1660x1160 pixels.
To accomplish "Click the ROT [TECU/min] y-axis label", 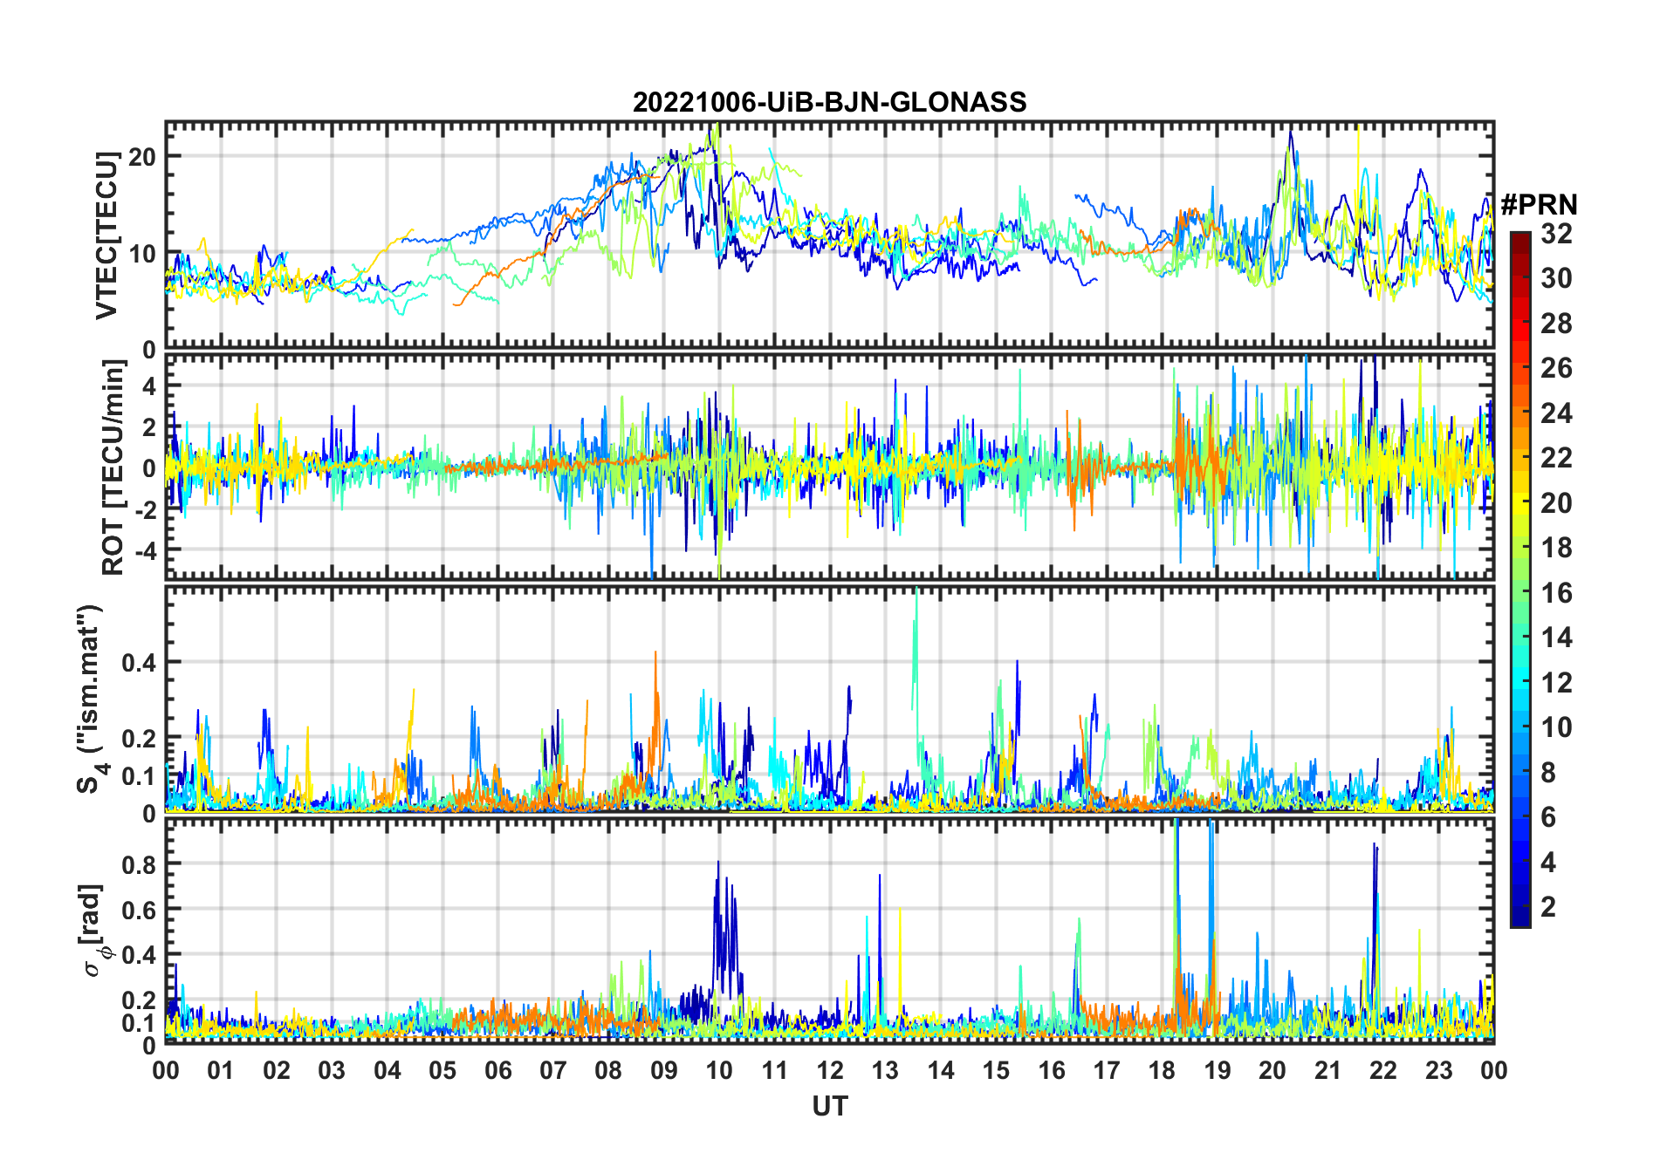I will (x=113, y=467).
